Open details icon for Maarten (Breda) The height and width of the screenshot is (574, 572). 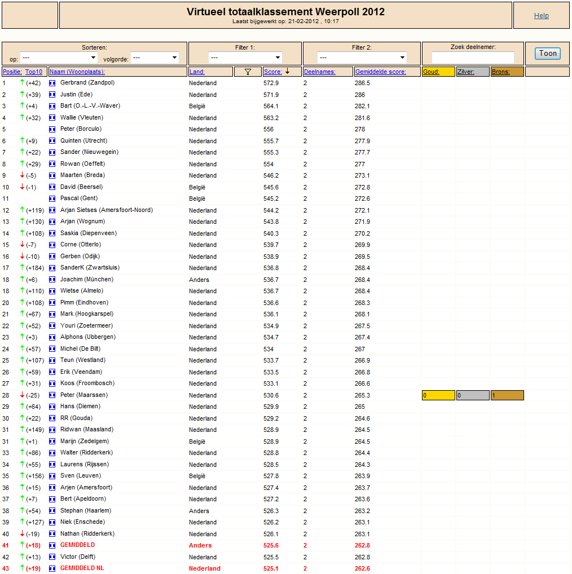[x=52, y=175]
